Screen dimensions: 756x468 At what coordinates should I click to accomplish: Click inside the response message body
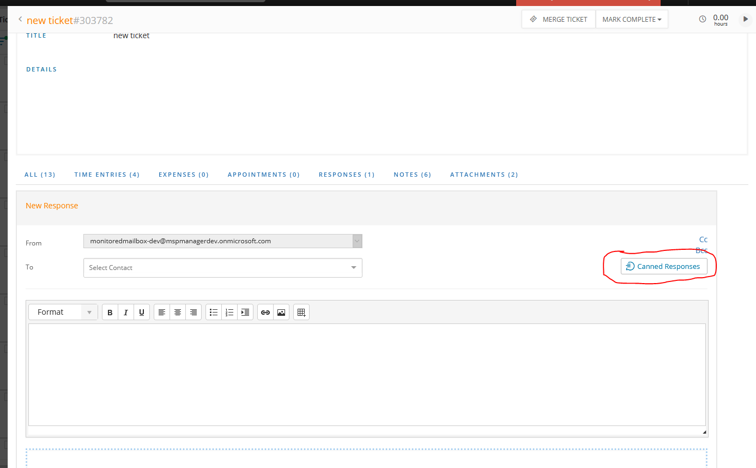coord(367,374)
